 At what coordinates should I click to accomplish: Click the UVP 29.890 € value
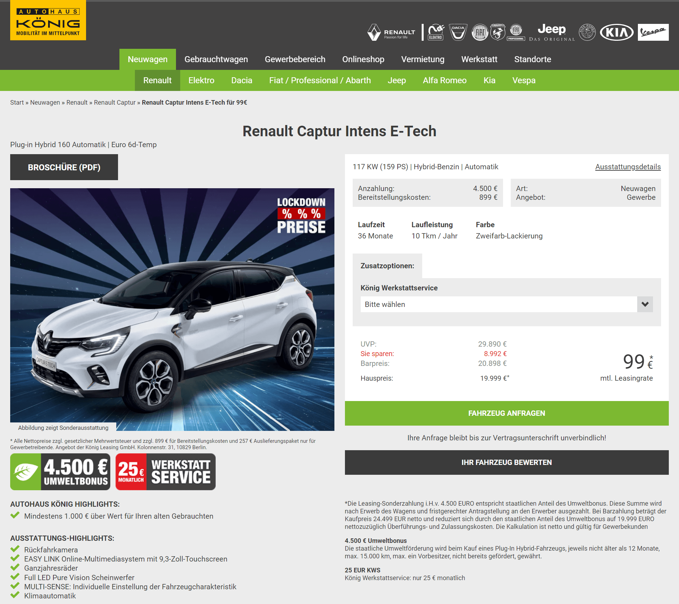(492, 344)
